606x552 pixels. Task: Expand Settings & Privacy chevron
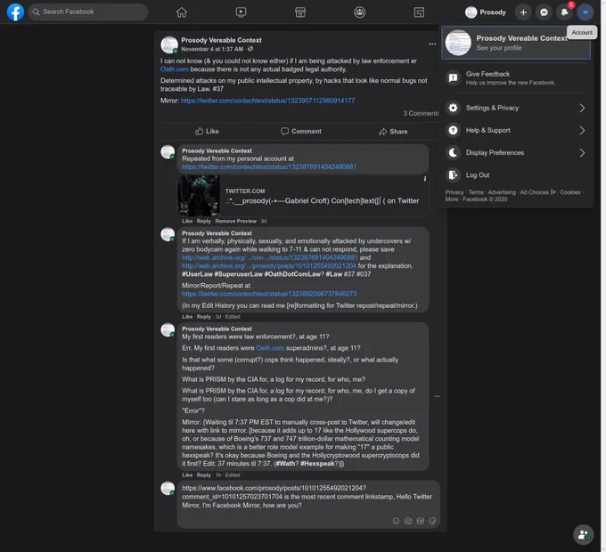[582, 108]
